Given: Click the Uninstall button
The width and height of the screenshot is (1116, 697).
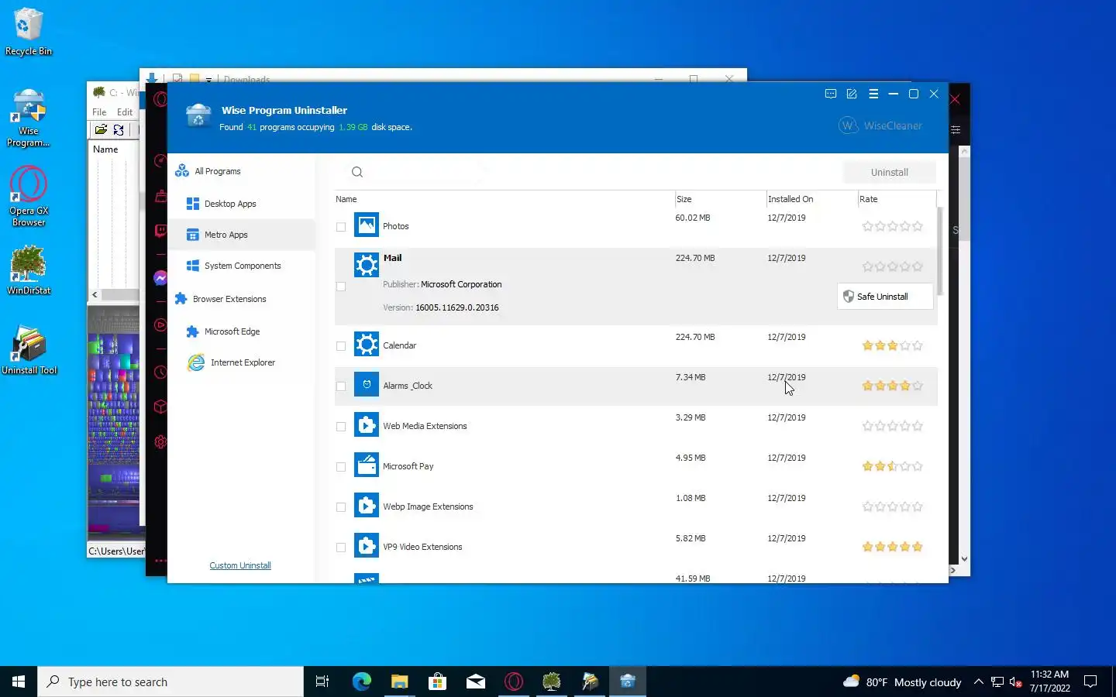Looking at the screenshot, I should coord(889,172).
